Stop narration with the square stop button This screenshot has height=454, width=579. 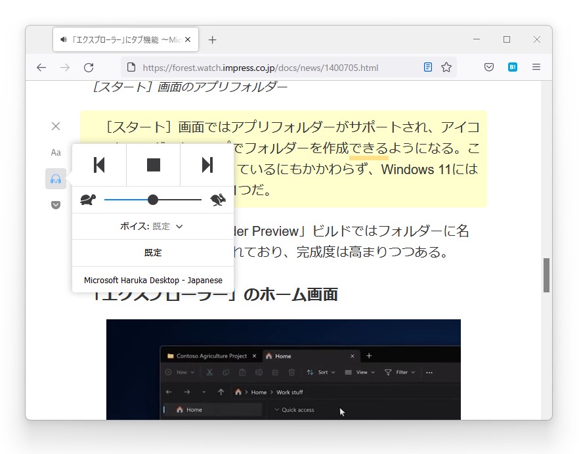coord(152,165)
